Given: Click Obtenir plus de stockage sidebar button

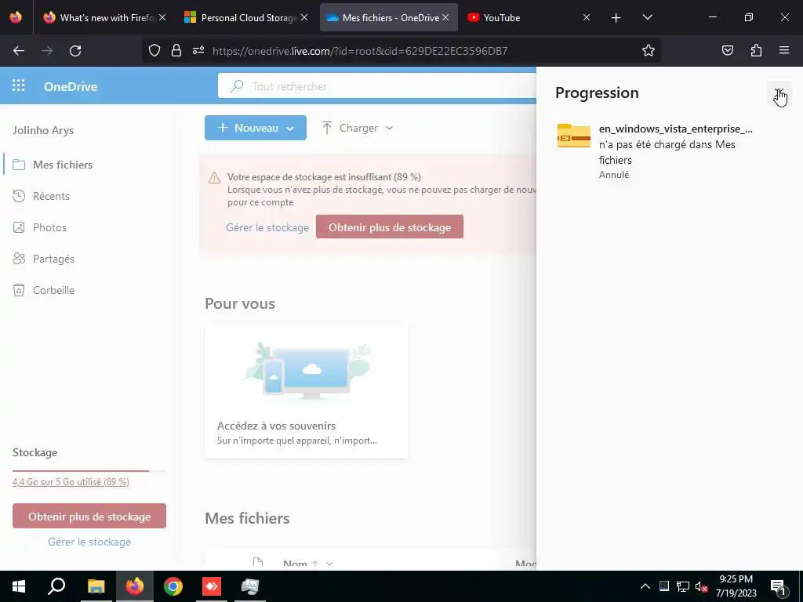Looking at the screenshot, I should pyautogui.click(x=89, y=516).
